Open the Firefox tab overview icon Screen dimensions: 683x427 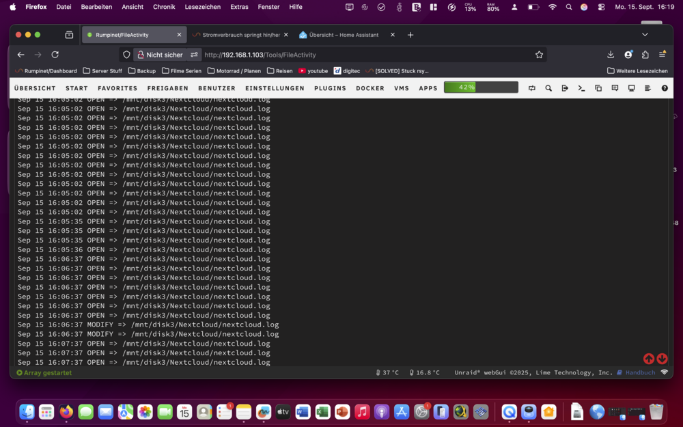point(69,35)
